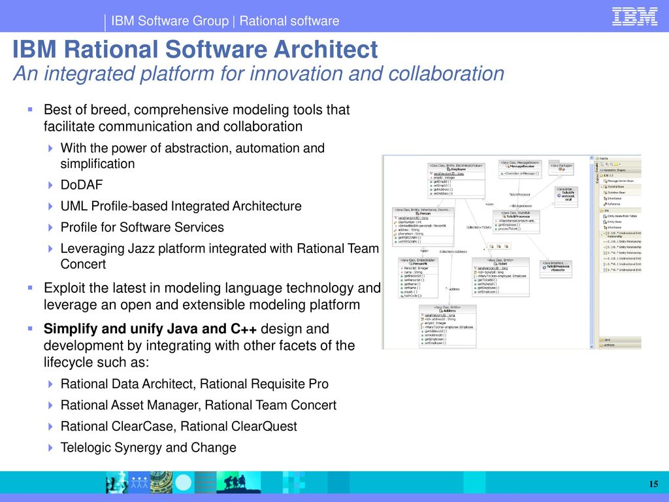Click diagram scrollbar up arrow
The width and height of the screenshot is (669, 502).
pyautogui.click(x=592, y=158)
